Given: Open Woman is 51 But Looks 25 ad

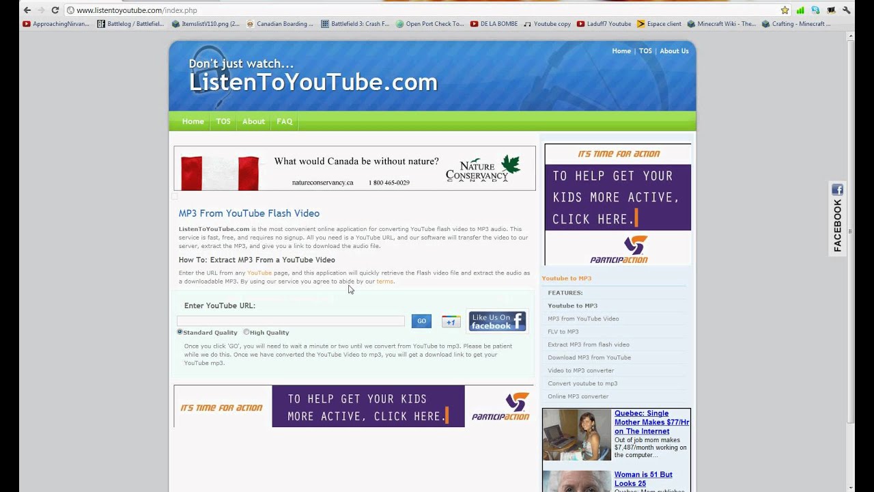Looking at the screenshot, I should pyautogui.click(x=643, y=479).
